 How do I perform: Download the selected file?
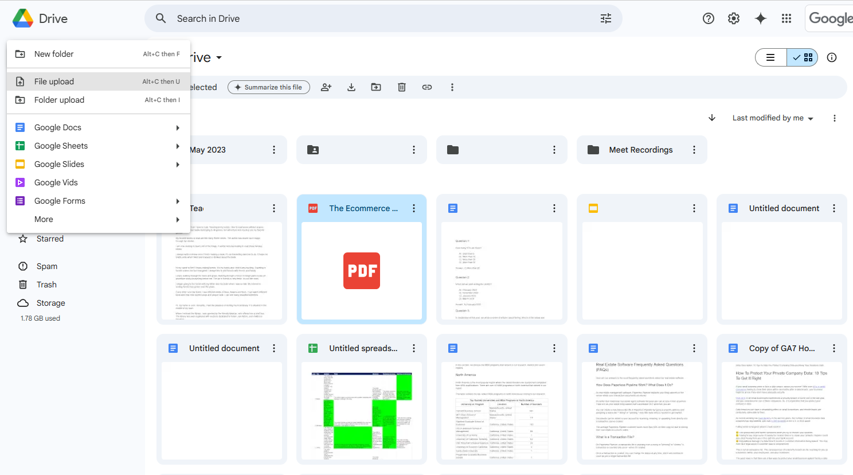(x=351, y=87)
